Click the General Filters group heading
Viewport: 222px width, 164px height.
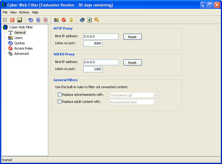tap(66, 80)
